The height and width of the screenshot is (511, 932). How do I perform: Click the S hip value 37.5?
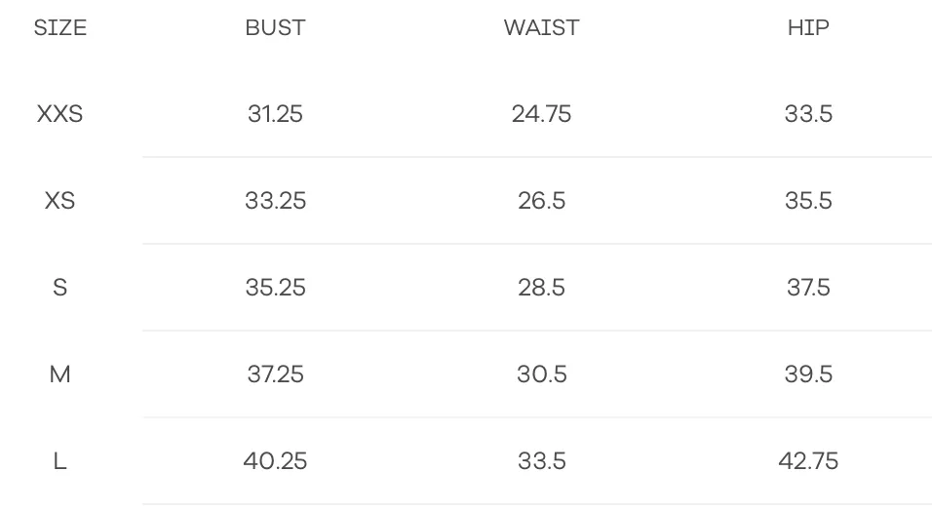[808, 288]
